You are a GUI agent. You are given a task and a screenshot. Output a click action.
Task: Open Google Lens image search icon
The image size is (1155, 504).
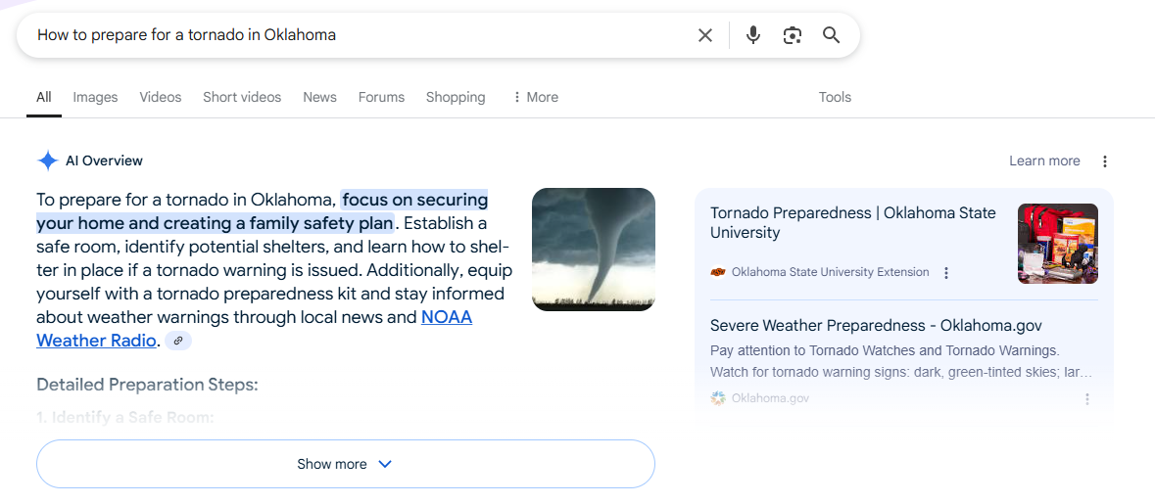click(x=792, y=35)
